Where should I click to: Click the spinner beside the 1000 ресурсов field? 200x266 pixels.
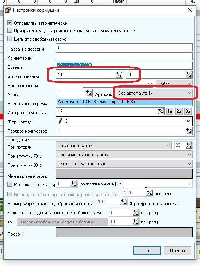pos(150,193)
